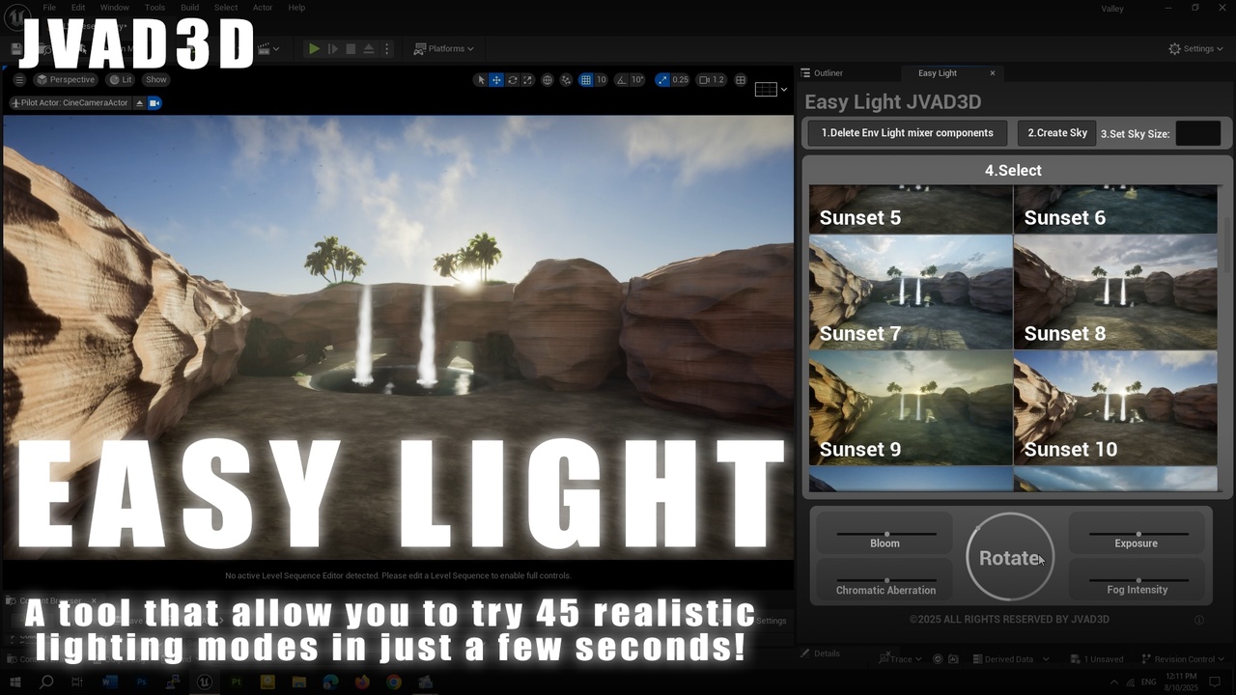Open the Tools menu
The height and width of the screenshot is (695, 1236).
point(154,8)
